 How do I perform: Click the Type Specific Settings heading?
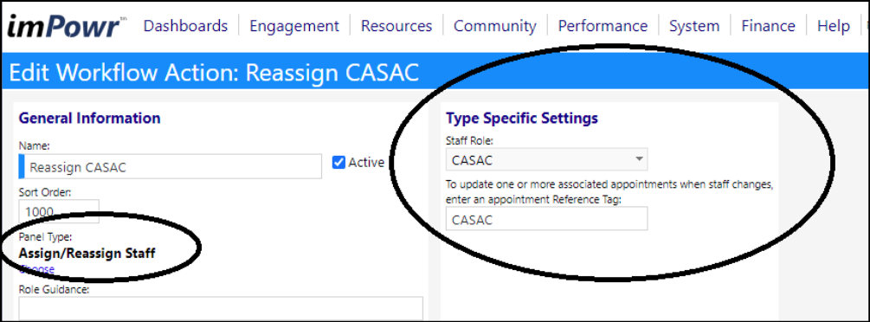(522, 119)
